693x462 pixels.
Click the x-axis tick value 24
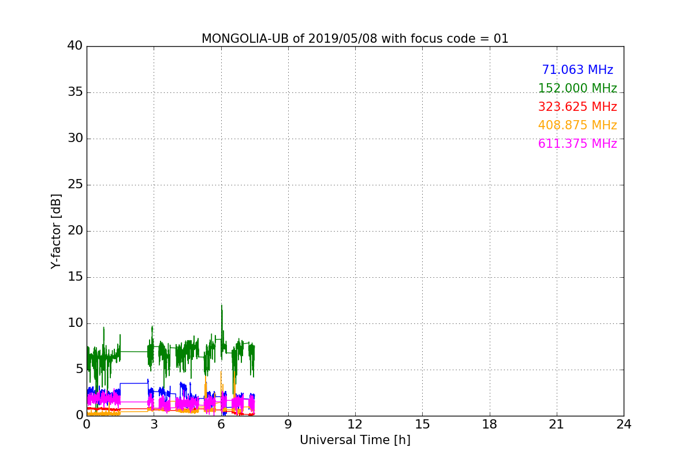(624, 424)
